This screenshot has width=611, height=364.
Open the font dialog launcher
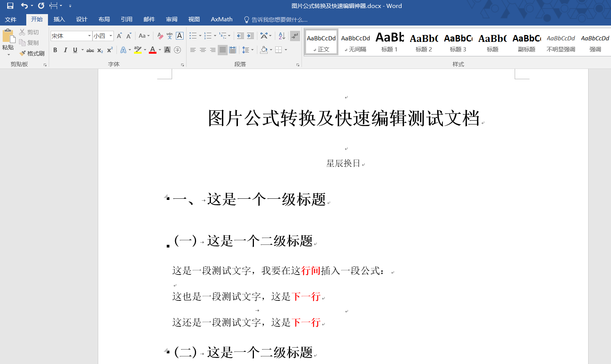click(182, 65)
